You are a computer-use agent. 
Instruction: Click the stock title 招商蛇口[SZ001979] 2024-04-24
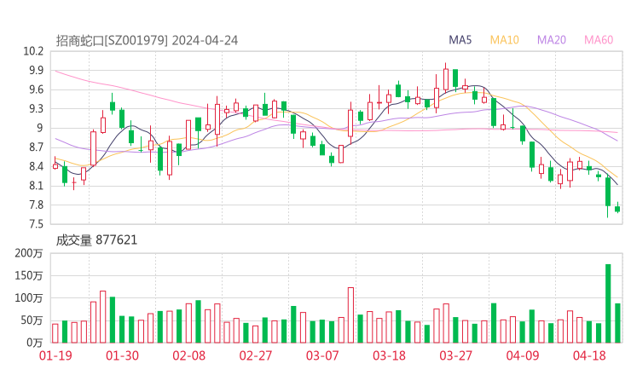click(147, 41)
